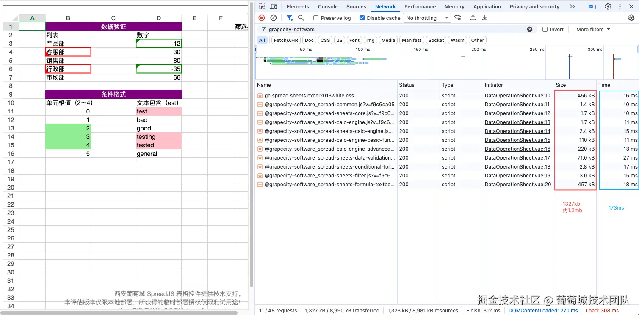This screenshot has height=315, width=639.
Task: Clear the grapecity-software filter text
Action: tap(530, 29)
